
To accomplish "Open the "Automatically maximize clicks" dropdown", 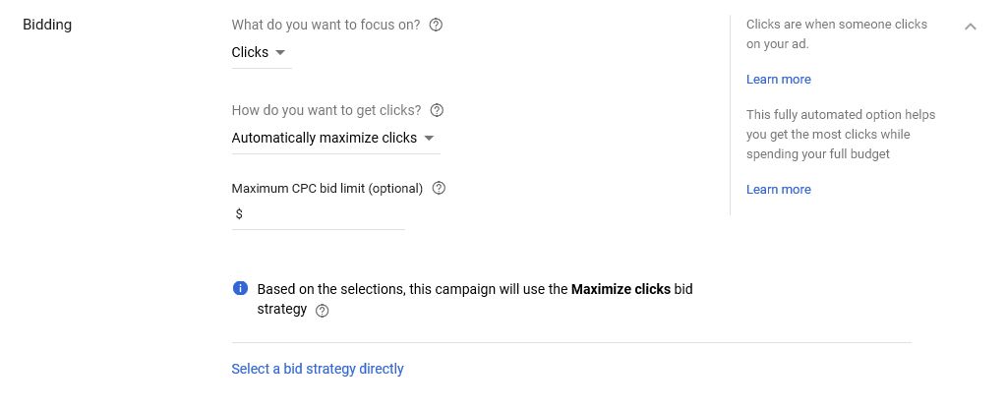I will (335, 138).
